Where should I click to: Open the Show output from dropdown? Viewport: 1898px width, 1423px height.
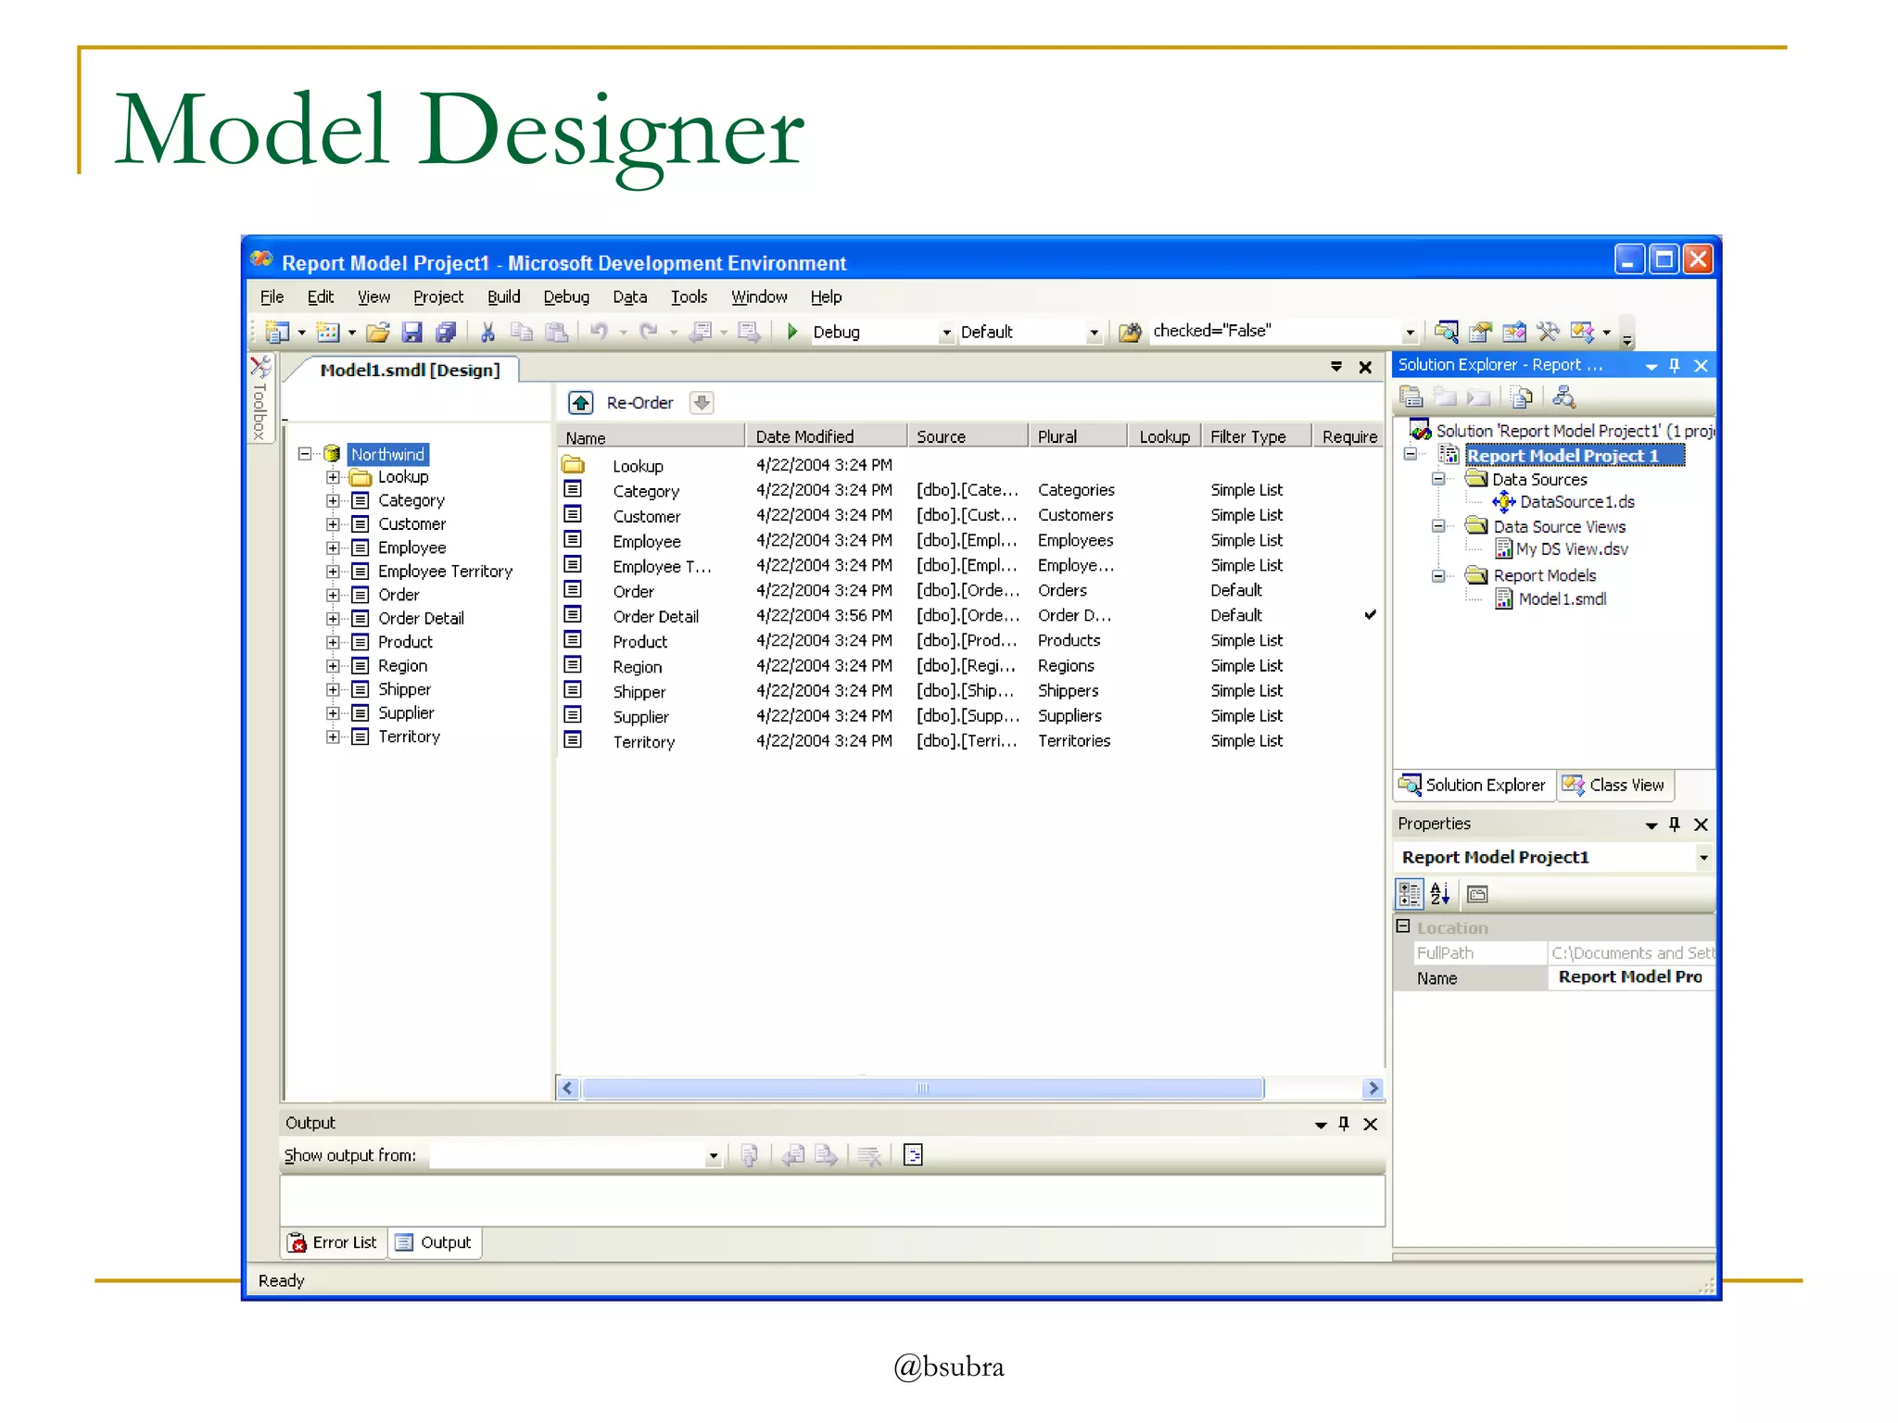click(713, 1155)
